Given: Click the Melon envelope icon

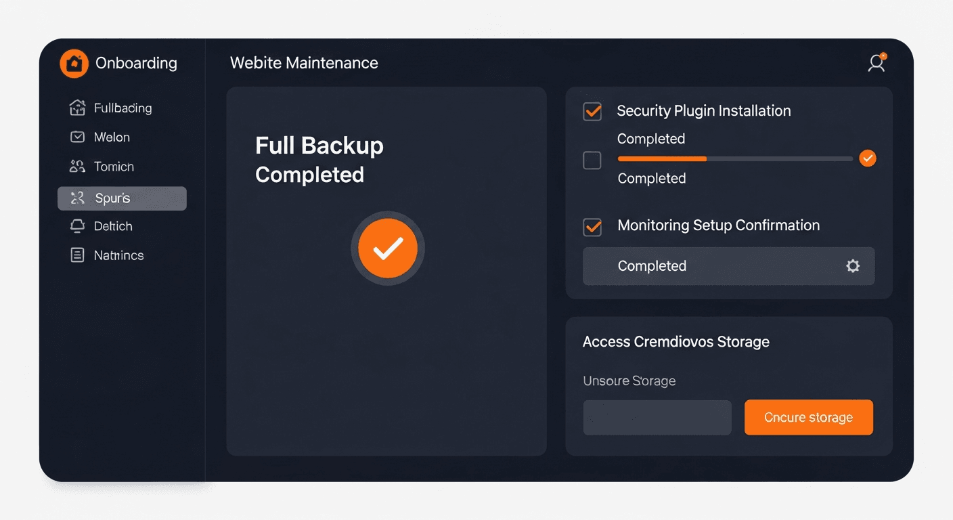Looking at the screenshot, I should [x=78, y=136].
